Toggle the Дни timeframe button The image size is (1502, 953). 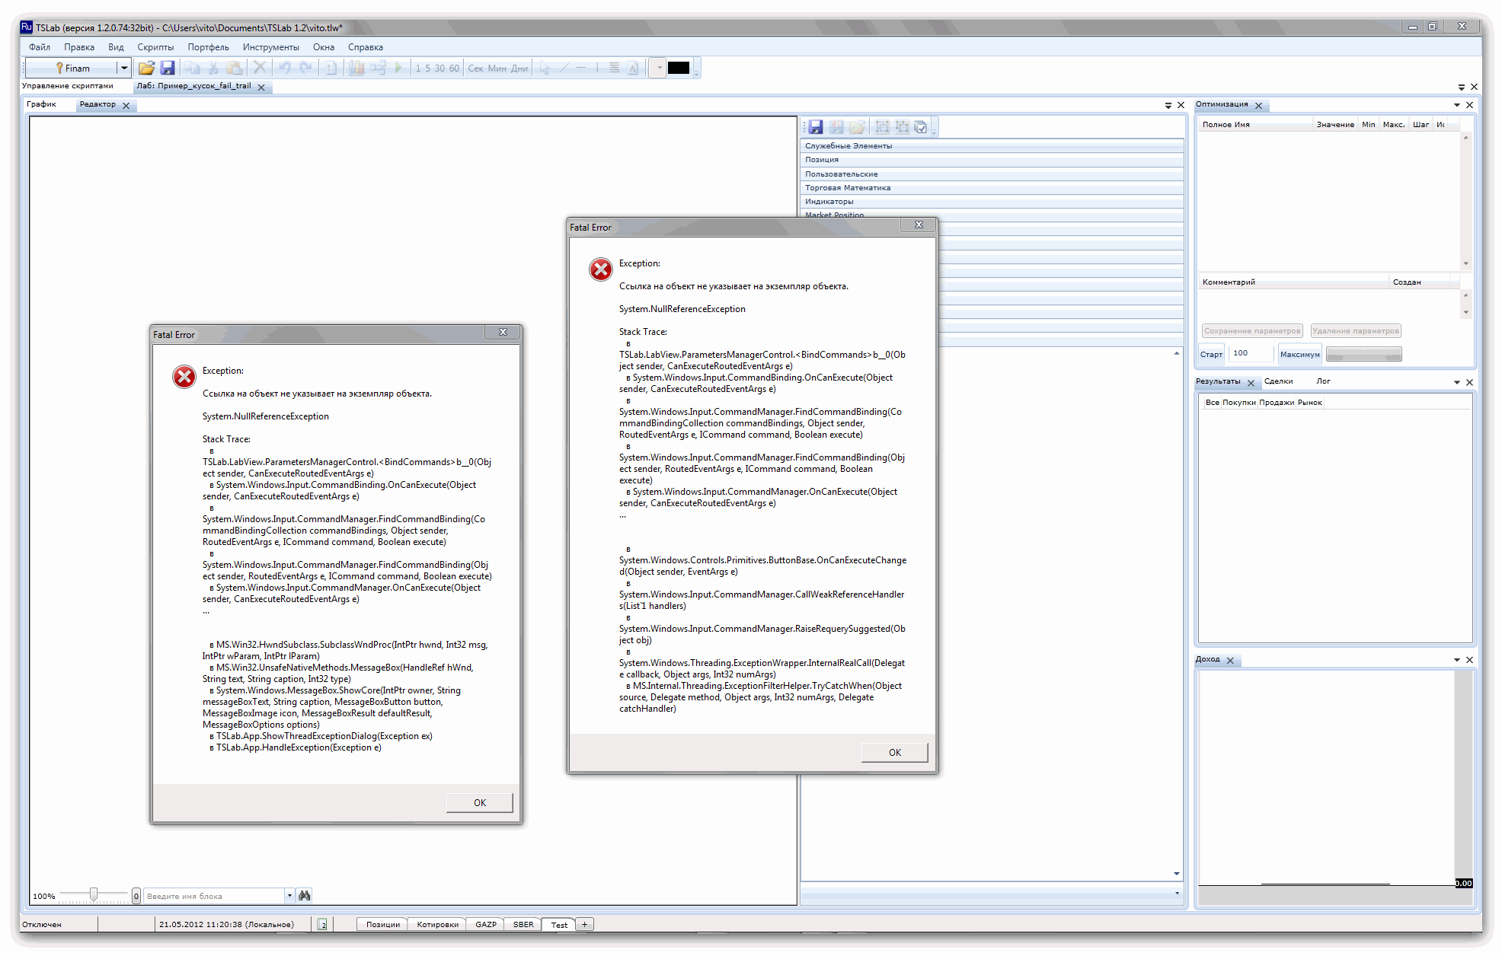click(x=519, y=69)
